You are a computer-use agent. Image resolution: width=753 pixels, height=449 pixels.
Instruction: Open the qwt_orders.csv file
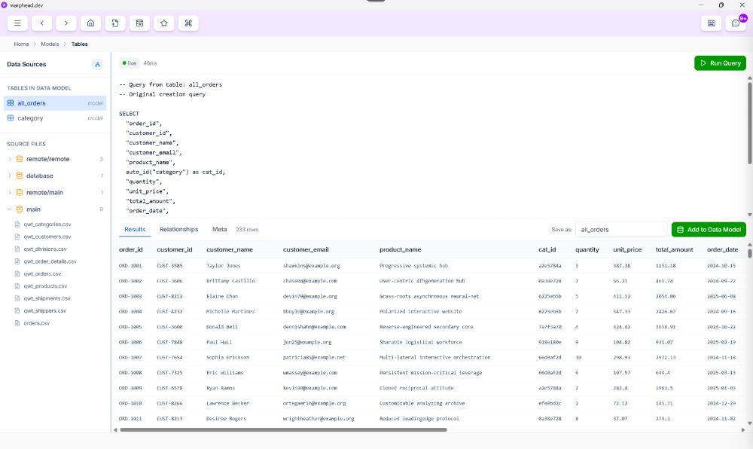coord(42,273)
